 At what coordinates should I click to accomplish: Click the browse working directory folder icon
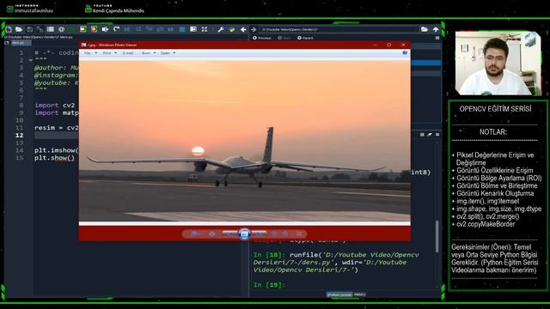pyautogui.click(x=424, y=29)
